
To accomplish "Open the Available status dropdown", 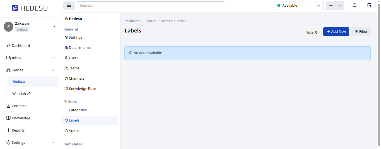I will (x=298, y=6).
